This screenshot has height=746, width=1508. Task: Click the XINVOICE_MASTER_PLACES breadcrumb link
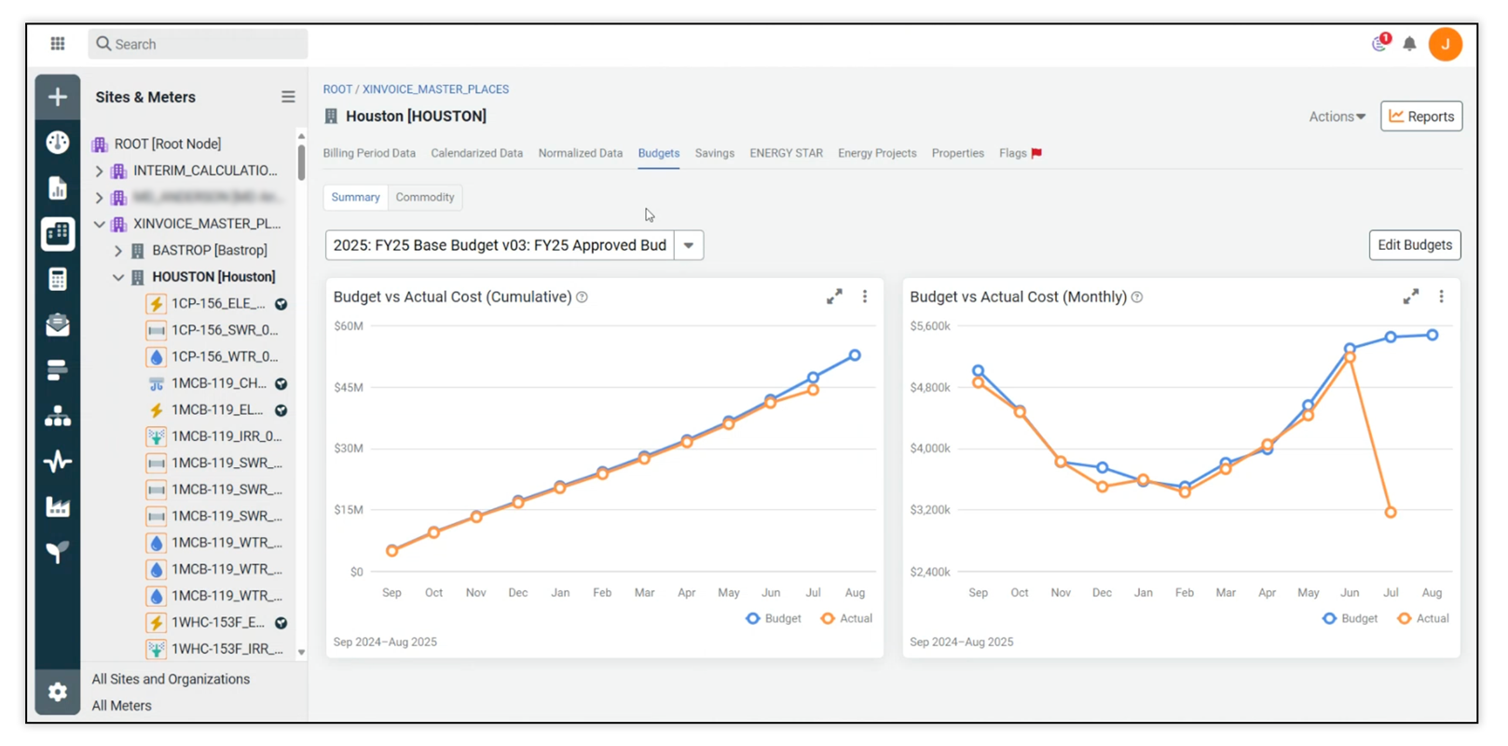point(435,90)
